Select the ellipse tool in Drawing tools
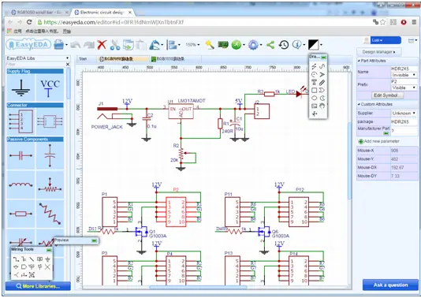Image resolution: width=421 pixels, height=298 pixels. pyautogui.click(x=314, y=98)
